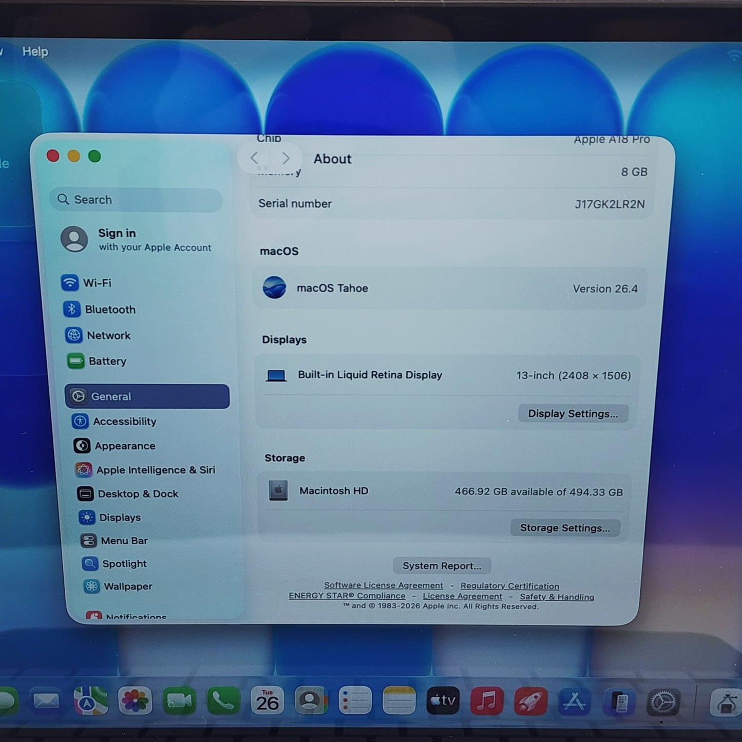Select General in the settings sidebar
742x742 pixels.
[147, 396]
